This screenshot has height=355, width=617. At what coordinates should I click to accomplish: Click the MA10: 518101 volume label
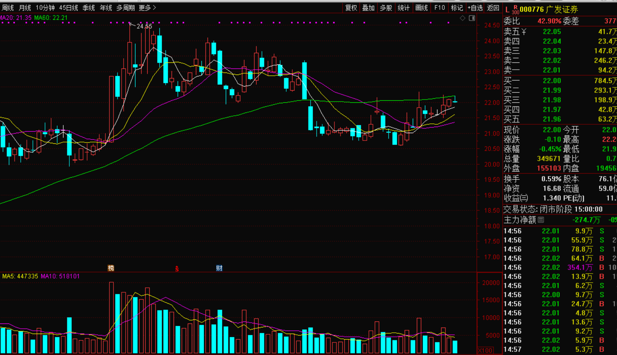[x=60, y=276]
